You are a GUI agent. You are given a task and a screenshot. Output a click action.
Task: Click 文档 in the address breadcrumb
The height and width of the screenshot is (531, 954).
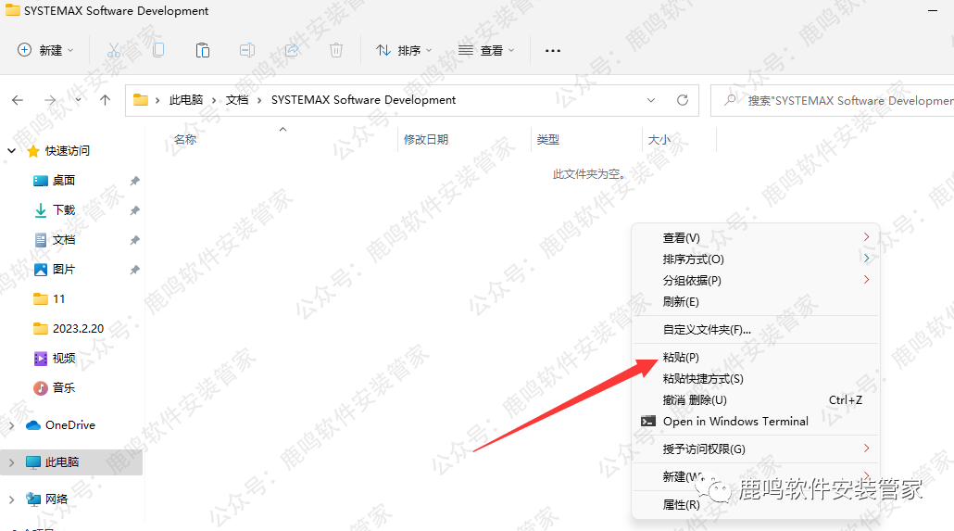[x=237, y=100]
